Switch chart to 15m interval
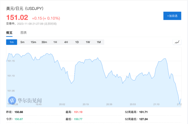Image resolution: width=188 pixels, height=124 pixels. (x=33, y=42)
